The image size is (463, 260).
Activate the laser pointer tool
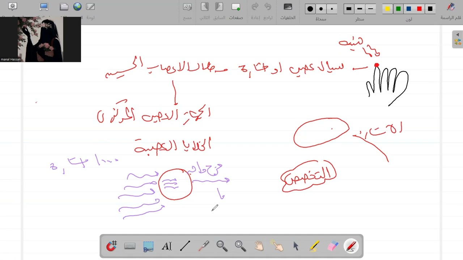(x=204, y=246)
